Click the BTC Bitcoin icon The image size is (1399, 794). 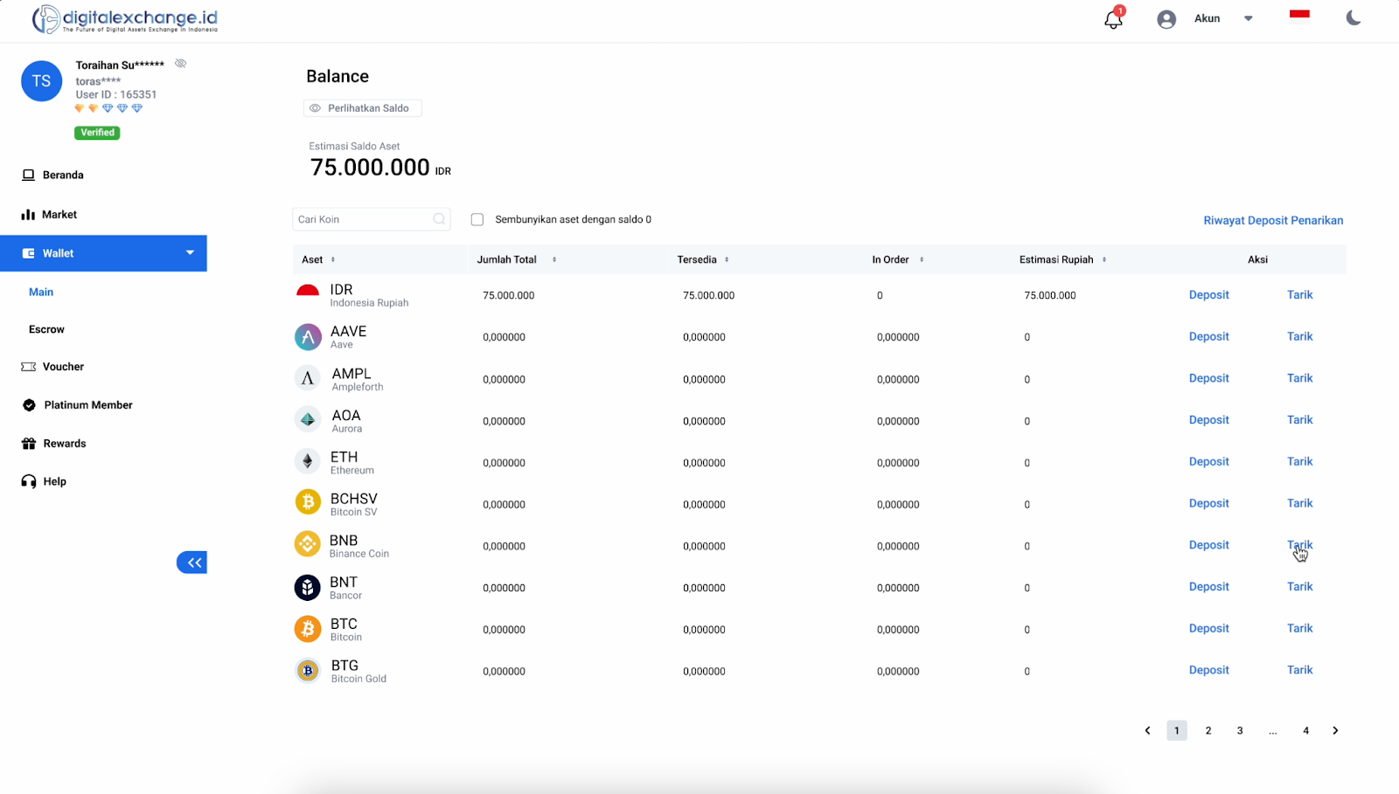pyautogui.click(x=308, y=629)
